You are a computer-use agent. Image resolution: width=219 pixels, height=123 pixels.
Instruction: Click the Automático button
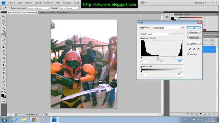point(194,38)
